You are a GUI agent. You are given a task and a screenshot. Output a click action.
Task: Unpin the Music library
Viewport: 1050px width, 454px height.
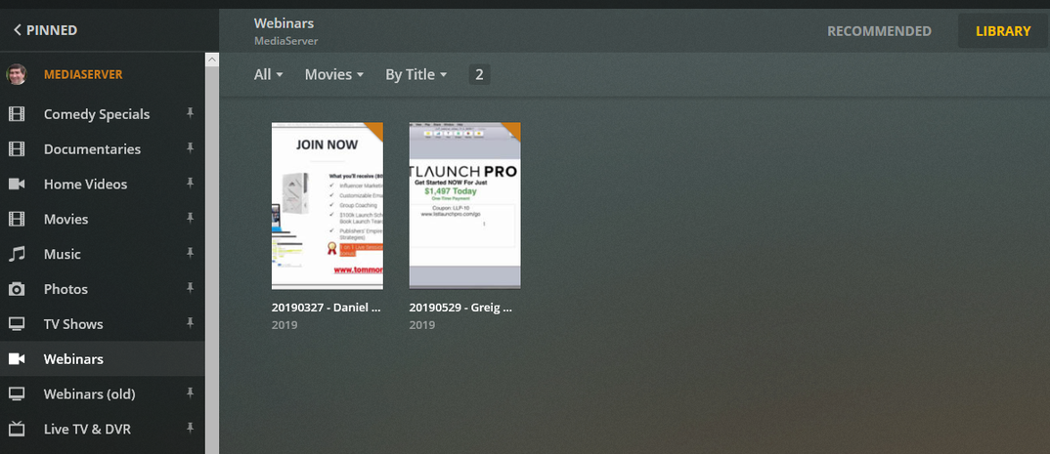(191, 254)
